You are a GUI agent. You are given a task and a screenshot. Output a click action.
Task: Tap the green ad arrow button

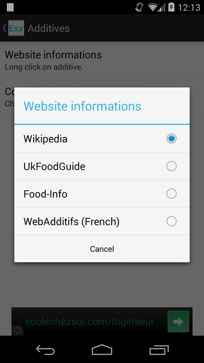178,322
